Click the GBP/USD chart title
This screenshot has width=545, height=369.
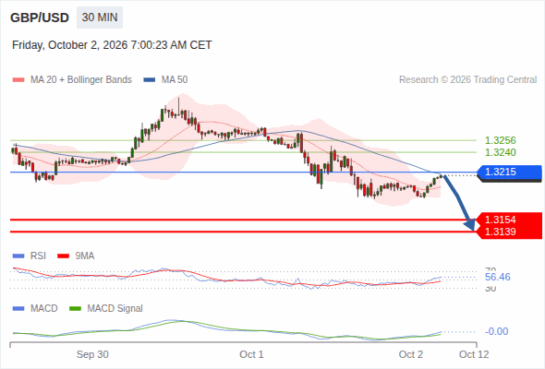point(40,18)
